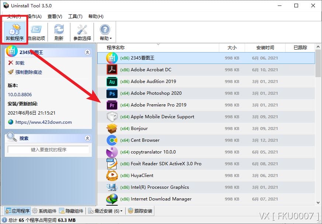
Task: Open the 工具(T) menu
Action: [75, 17]
